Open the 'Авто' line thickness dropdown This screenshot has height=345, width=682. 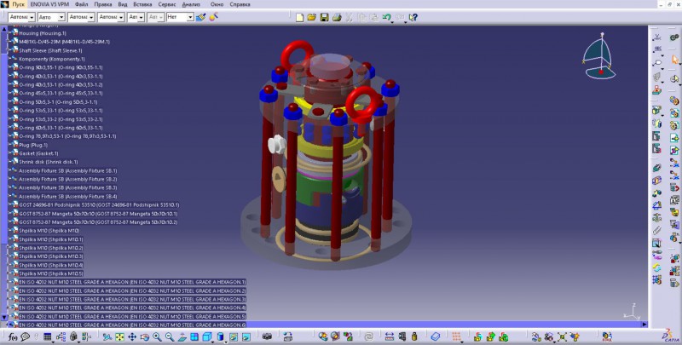click(x=51, y=17)
